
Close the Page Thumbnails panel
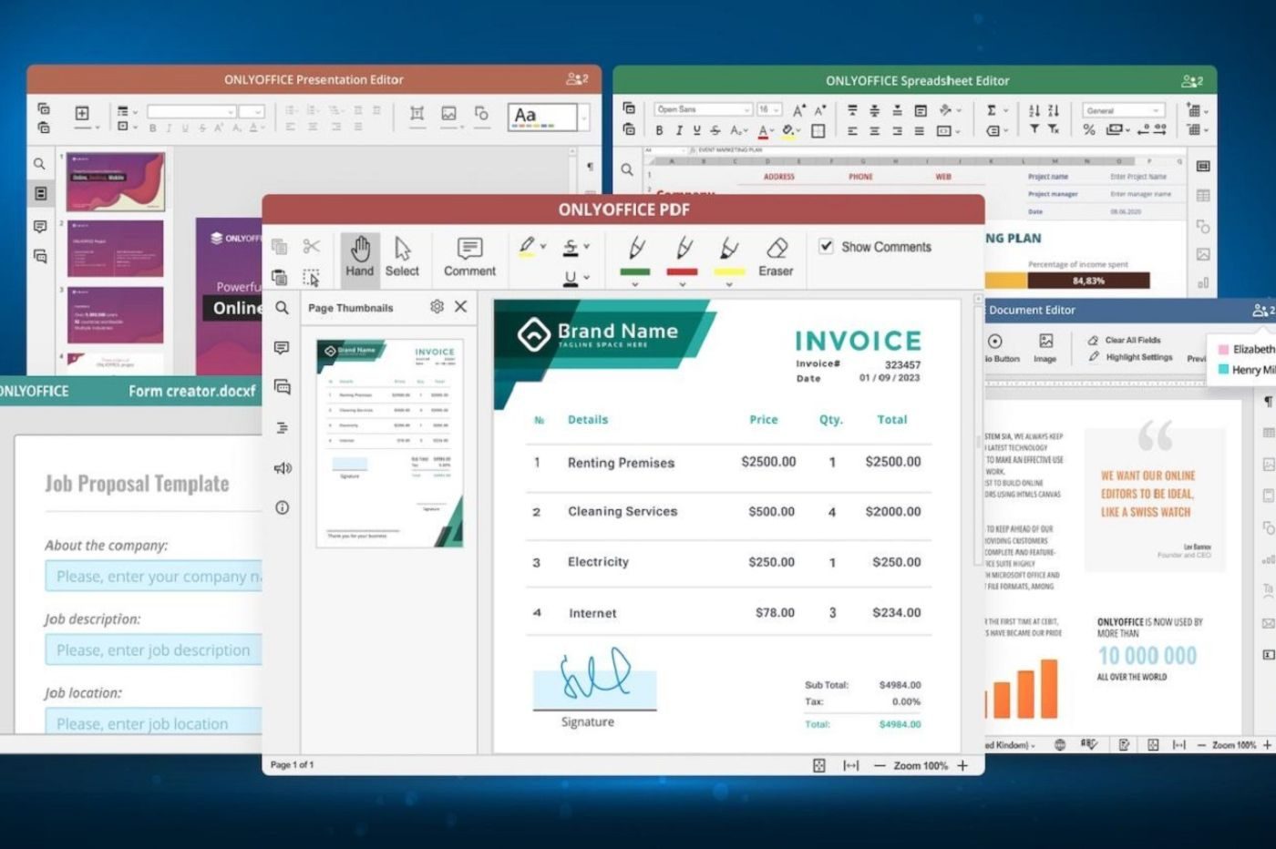tap(461, 307)
